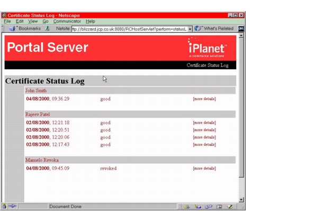323x212 pixels.
Task: Click the date 02/08/2000, 12:21.18
Action: 48,123
